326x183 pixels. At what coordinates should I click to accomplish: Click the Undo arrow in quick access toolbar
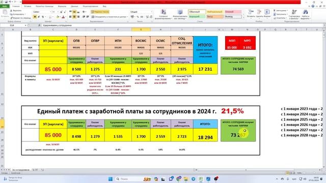click(10, 2)
